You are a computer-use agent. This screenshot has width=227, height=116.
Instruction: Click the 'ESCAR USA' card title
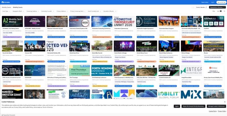(x=27, y=77)
